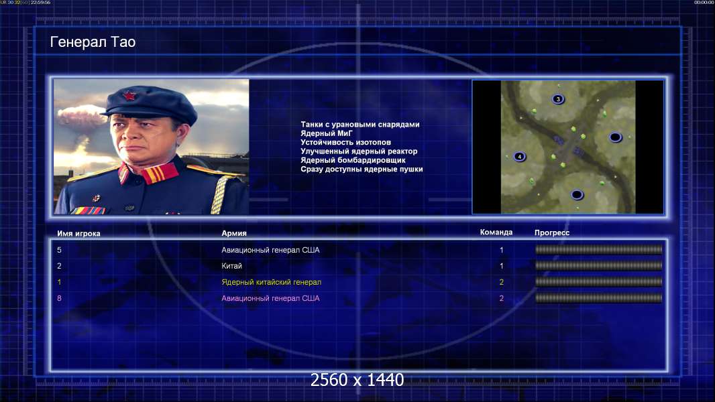Screen dimensions: 715x402
Task: Click the 'Генерал Тао' title text
Action: 93,42
